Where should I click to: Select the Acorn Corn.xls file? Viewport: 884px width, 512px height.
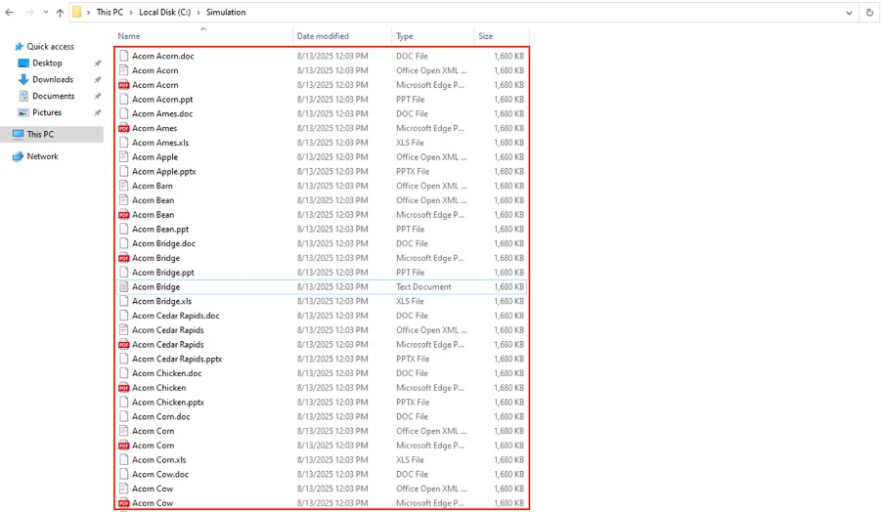[158, 459]
